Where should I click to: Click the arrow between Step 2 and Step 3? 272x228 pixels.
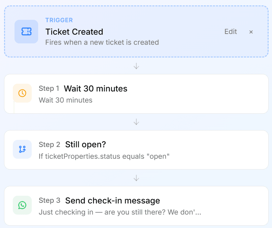click(x=136, y=178)
